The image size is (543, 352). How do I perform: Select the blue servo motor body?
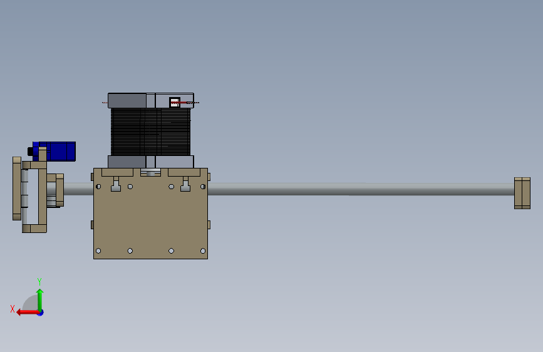pyautogui.click(x=57, y=151)
